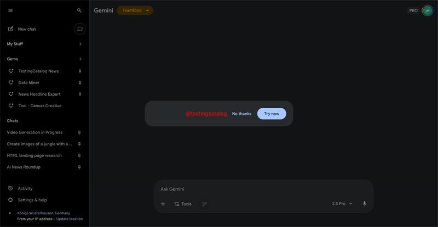Viewport: 438px width, 227px height.
Task: Click the Try now button
Action: [x=272, y=114]
